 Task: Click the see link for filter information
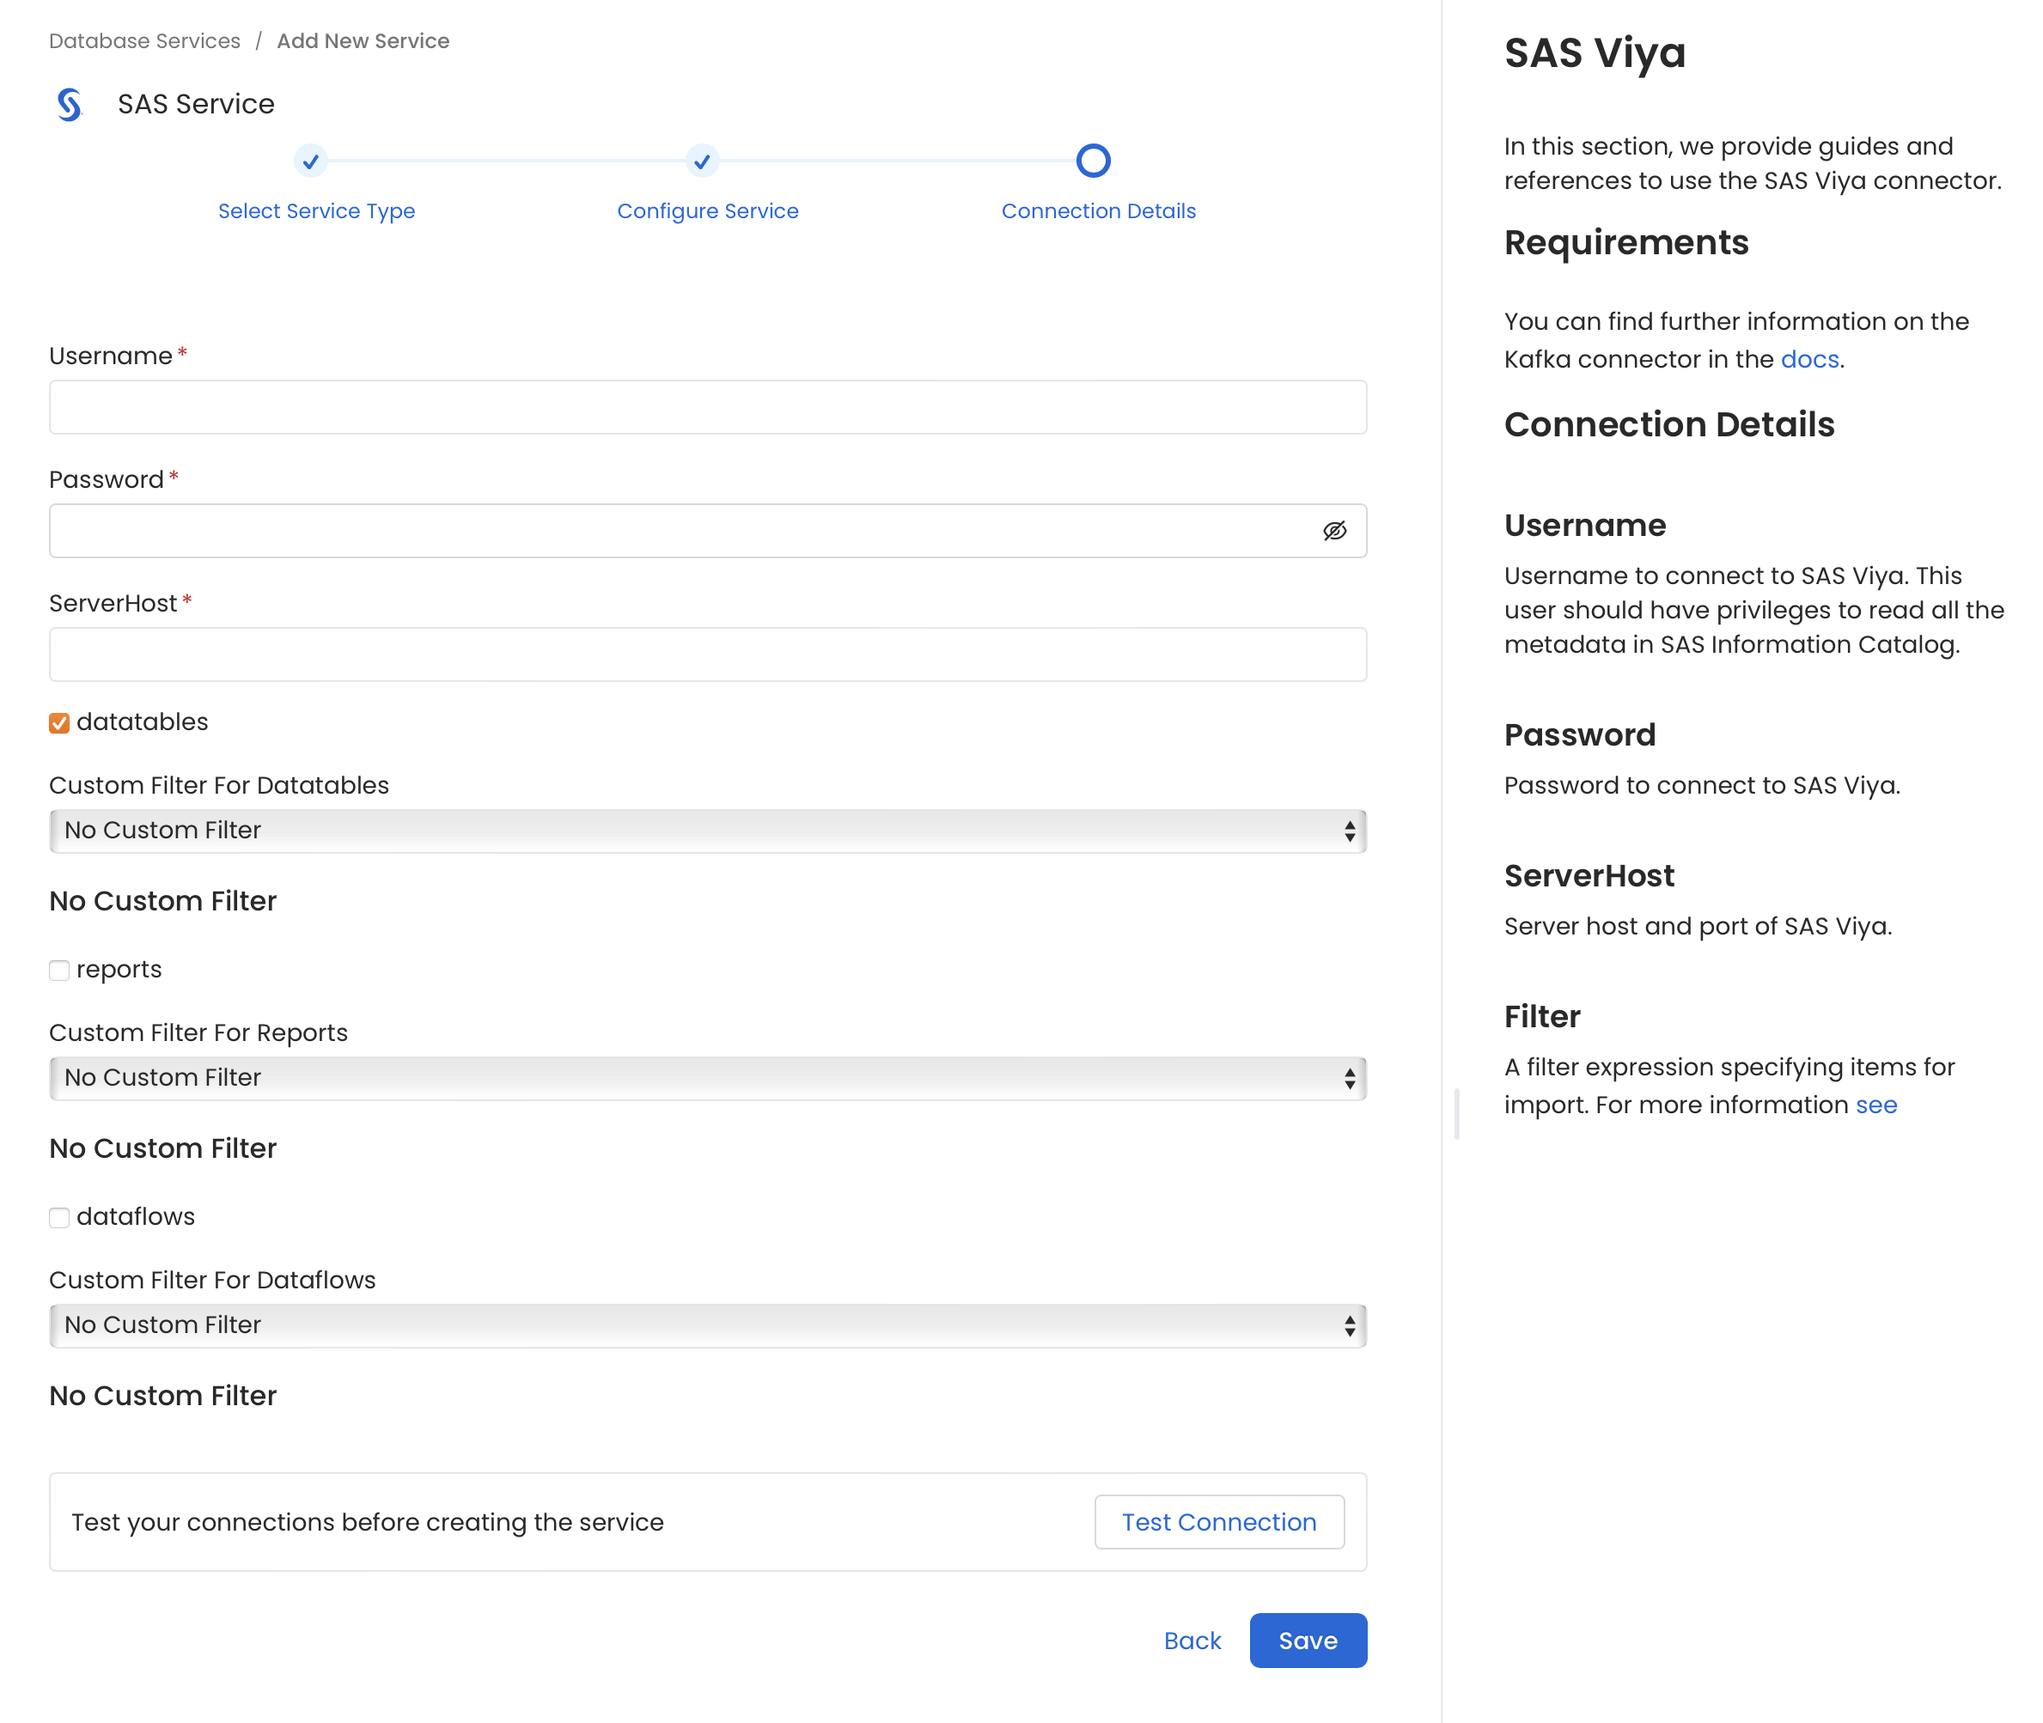click(x=1877, y=1105)
